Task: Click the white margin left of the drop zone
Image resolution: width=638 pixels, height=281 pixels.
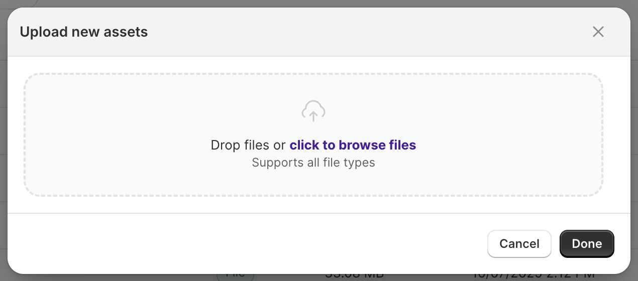Action: 16,135
